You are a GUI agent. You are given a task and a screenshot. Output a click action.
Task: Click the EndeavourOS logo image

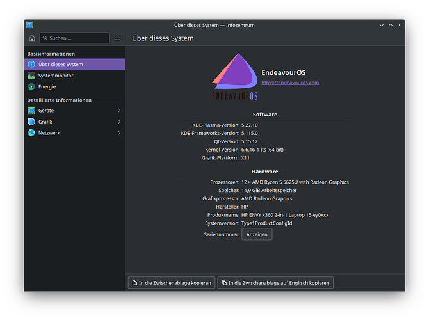click(x=235, y=78)
